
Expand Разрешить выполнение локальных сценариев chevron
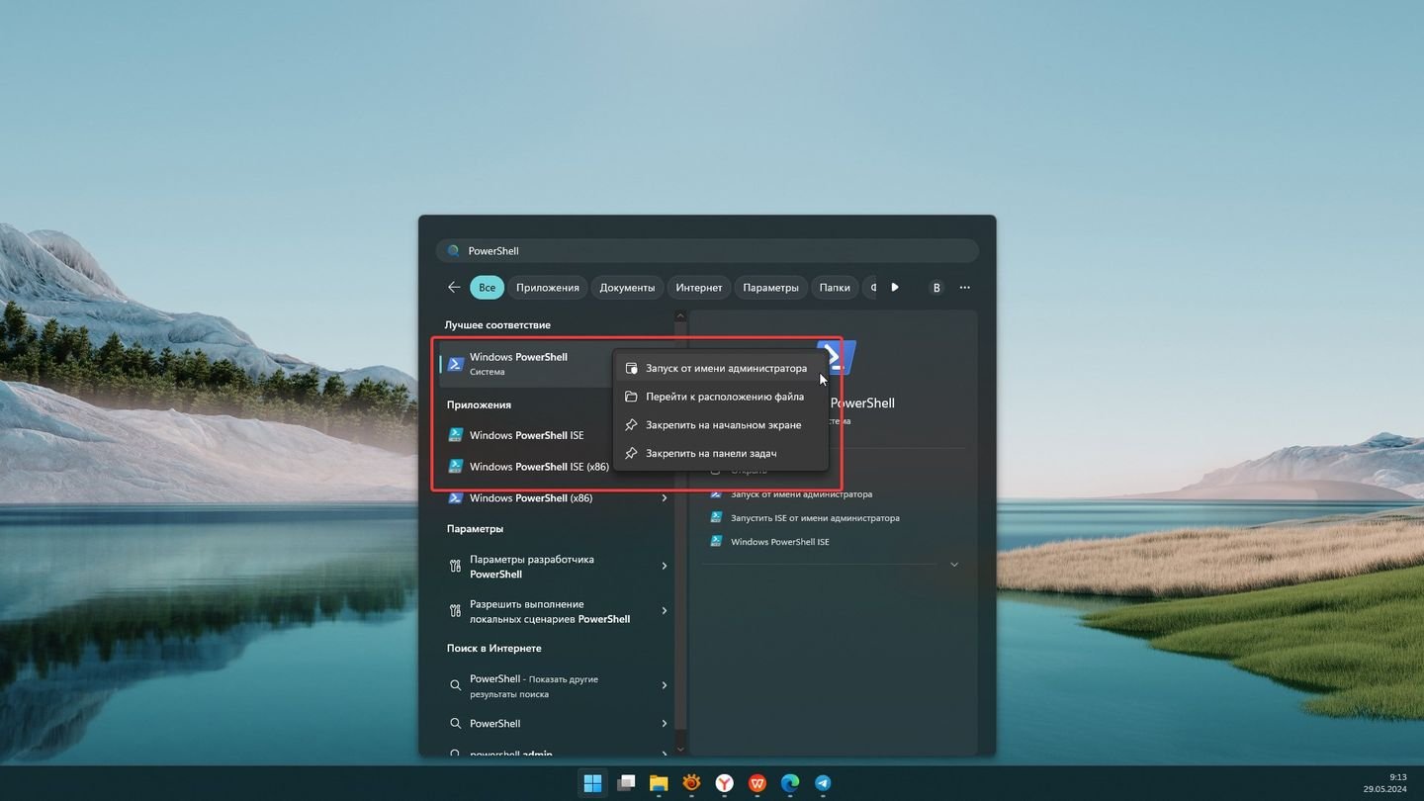point(664,611)
